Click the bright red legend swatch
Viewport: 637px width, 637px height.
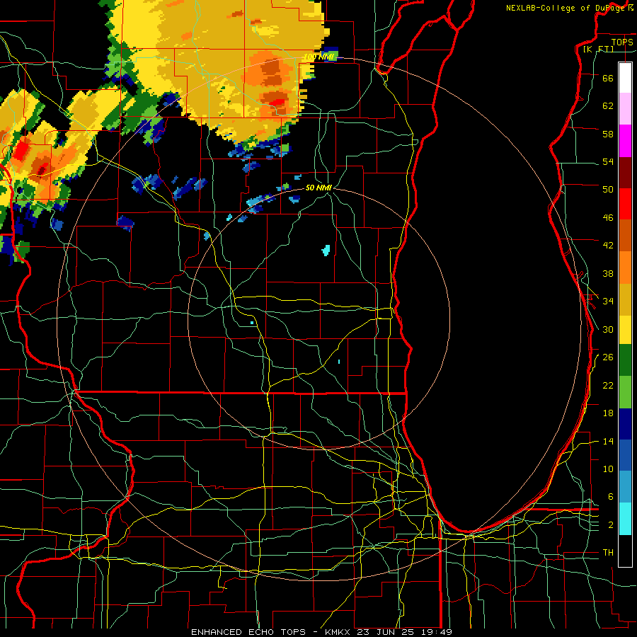(625, 204)
